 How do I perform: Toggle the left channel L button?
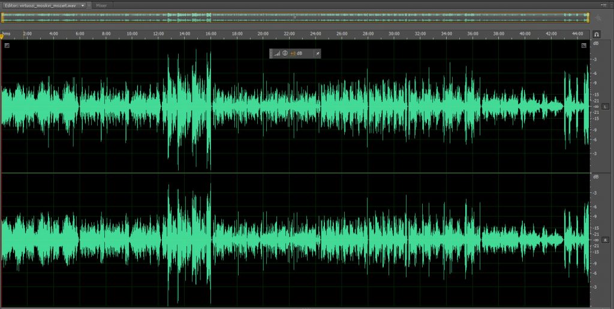point(605,107)
